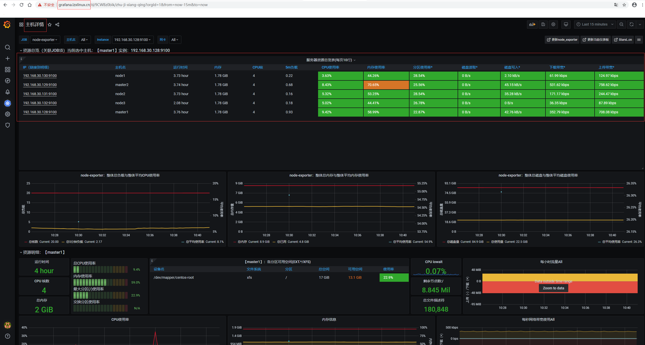Open link 192.168.30.131:9100
This screenshot has width=645, height=345.
tap(40, 94)
